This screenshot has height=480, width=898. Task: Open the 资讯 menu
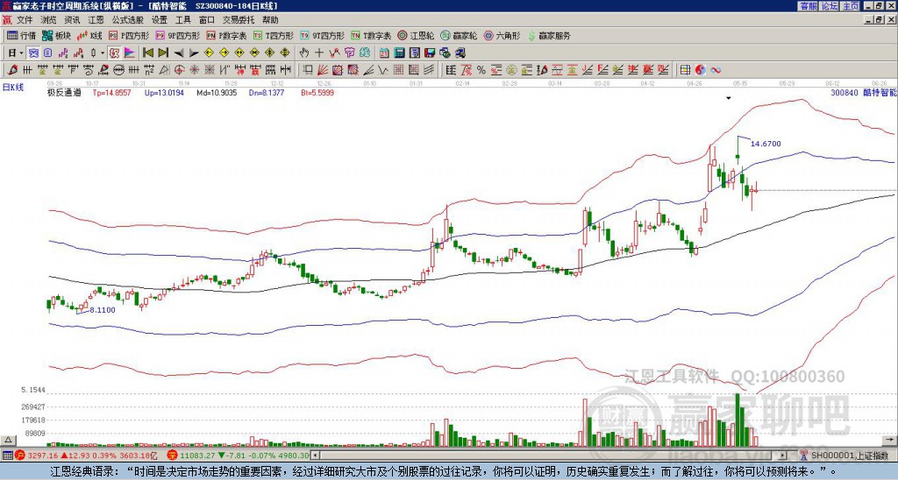72,20
